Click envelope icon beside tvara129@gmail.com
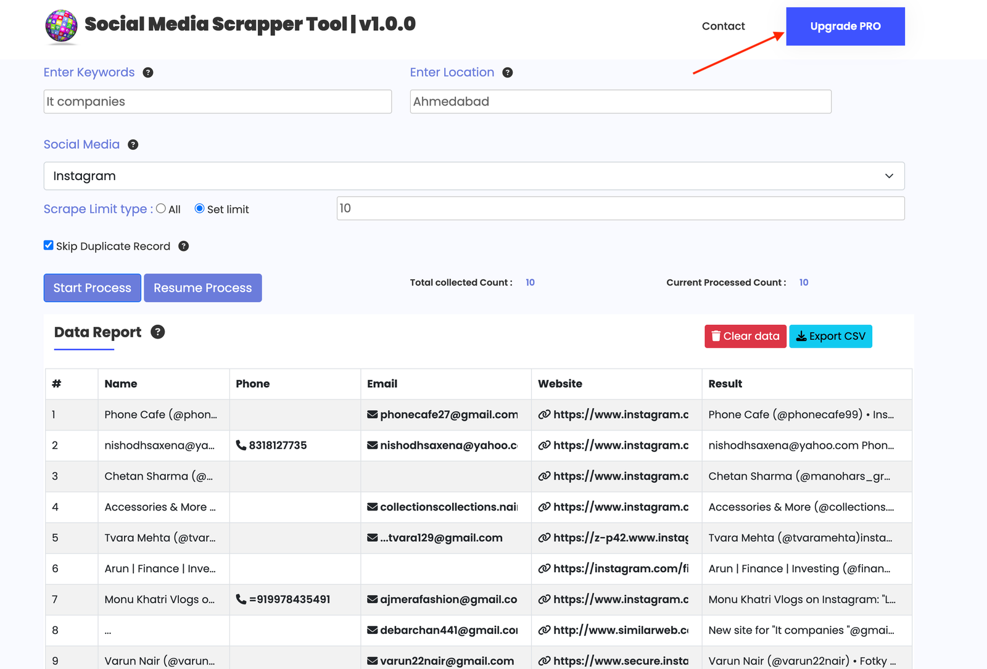The height and width of the screenshot is (669, 987). 373,538
